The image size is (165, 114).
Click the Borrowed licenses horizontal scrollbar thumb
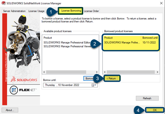(x=131, y=72)
